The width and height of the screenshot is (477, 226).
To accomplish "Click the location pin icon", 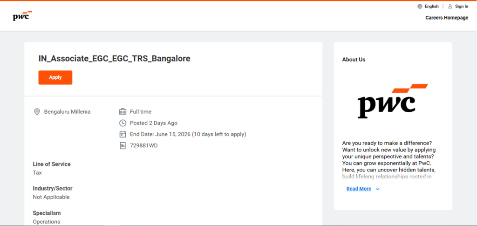I will (x=37, y=112).
